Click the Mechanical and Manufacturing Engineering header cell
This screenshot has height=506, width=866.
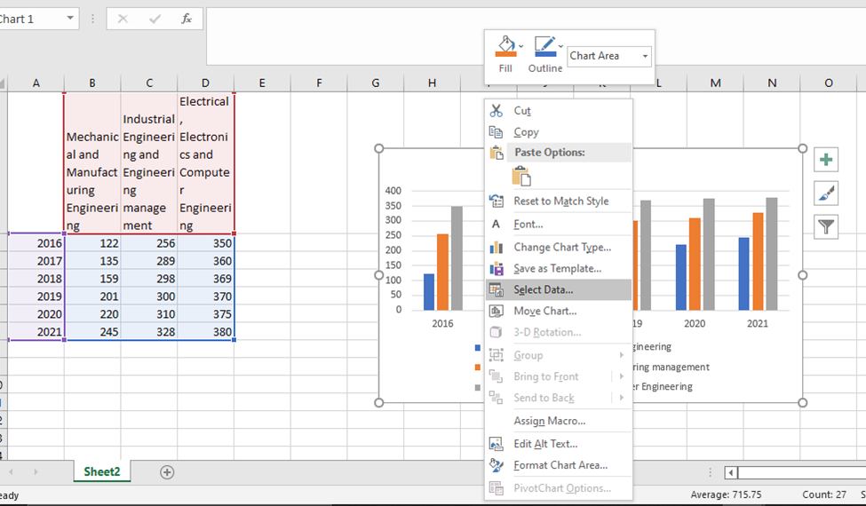92,163
